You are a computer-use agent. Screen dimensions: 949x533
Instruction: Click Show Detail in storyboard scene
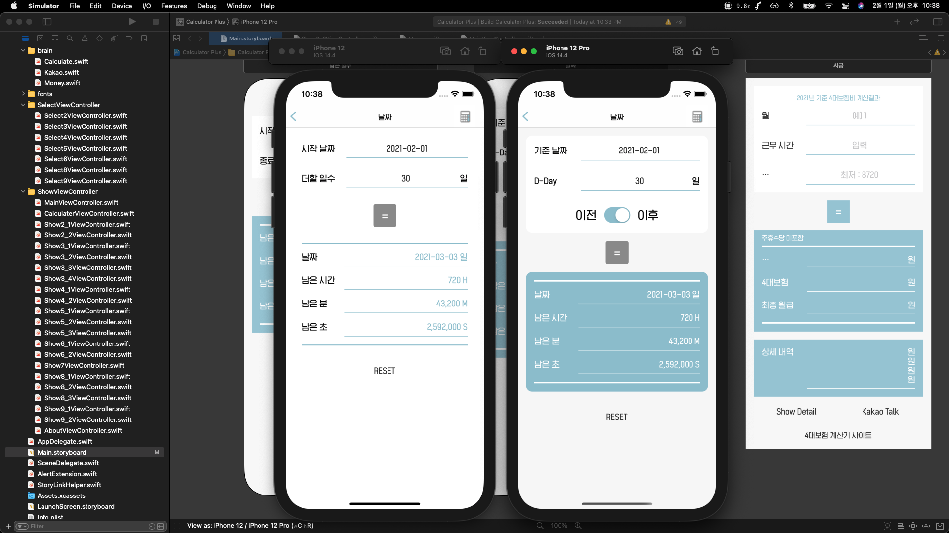(x=796, y=412)
